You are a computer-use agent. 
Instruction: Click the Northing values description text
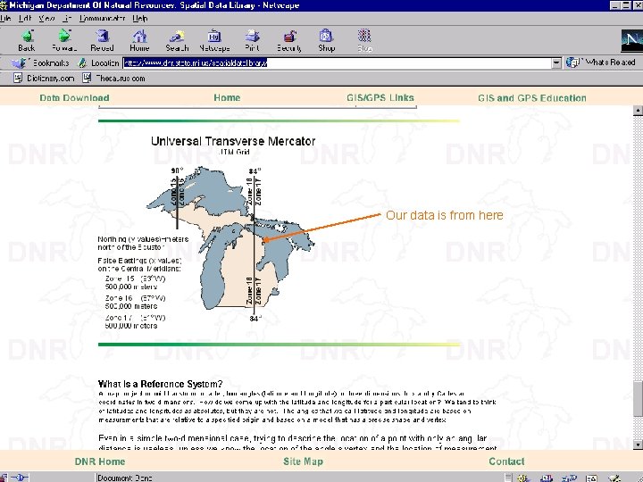pyautogui.click(x=143, y=243)
